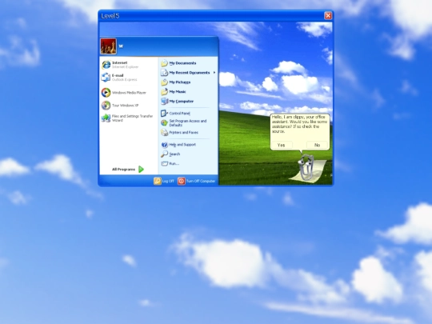Open the My Pictures folder icon

pos(165,82)
